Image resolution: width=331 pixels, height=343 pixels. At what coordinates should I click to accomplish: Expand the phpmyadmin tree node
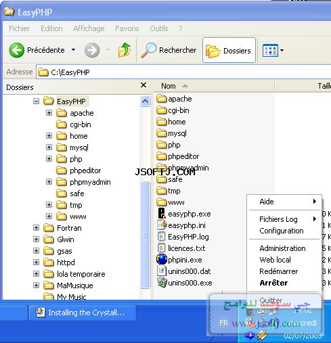click(49, 181)
